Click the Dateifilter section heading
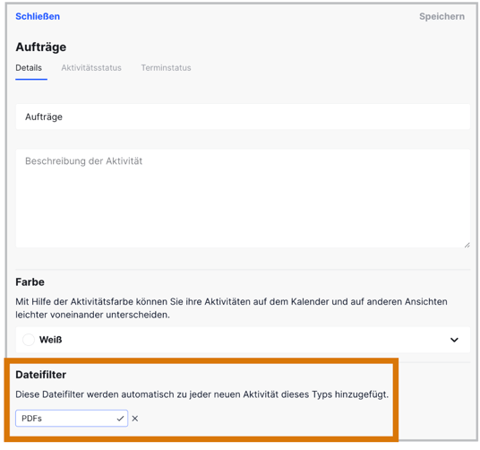The image size is (480, 450). click(x=41, y=375)
